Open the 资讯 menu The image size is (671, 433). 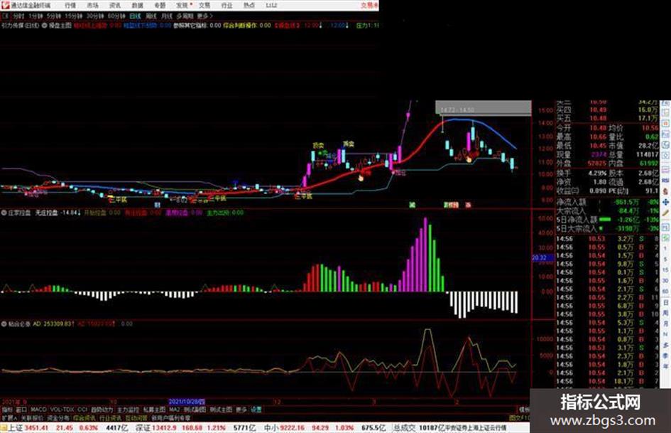(115, 6)
